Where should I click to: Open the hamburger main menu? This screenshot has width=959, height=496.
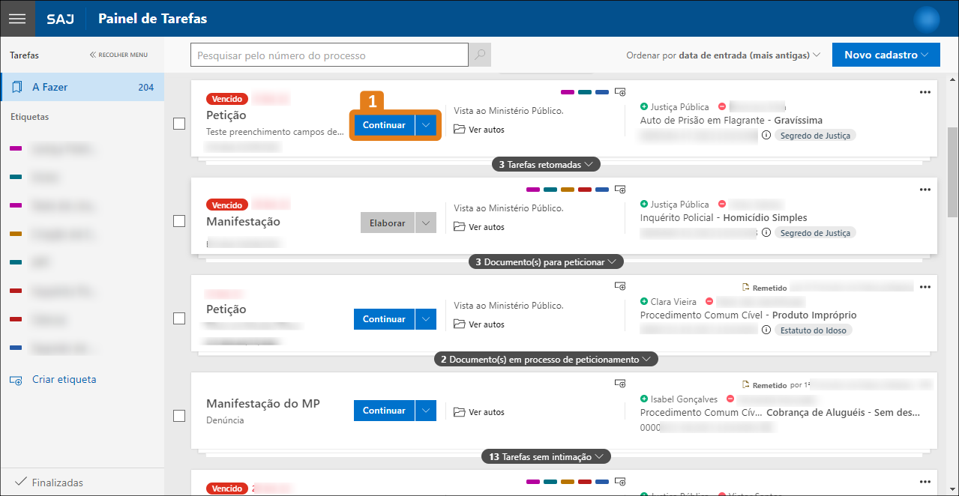tap(17, 19)
